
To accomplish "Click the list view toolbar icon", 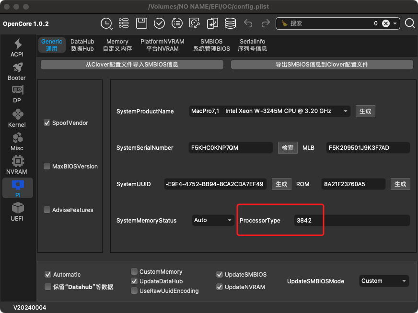I will point(124,23).
